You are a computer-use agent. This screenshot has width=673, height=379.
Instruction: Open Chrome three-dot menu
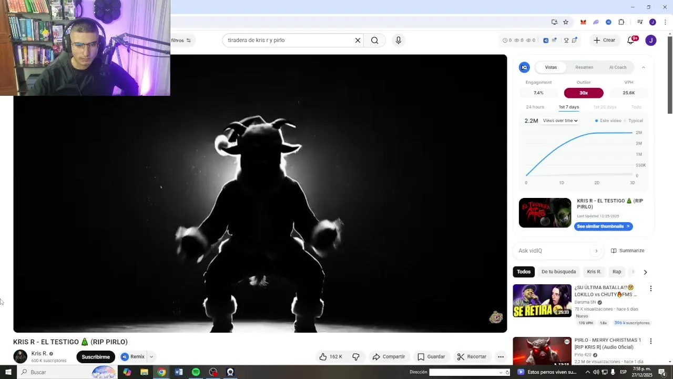coord(665,22)
